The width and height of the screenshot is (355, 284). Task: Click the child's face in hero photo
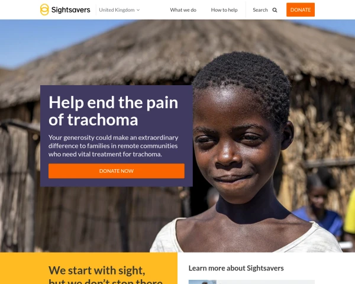click(233, 145)
